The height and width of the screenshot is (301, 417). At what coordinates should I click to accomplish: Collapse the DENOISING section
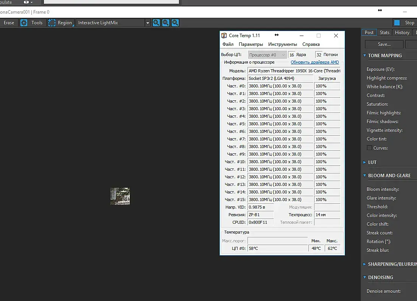click(365, 277)
